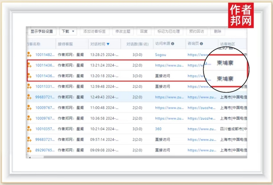273x185 pixels.
Task: Click the visitor icon in the 12:59:48 row
Action: [x=29, y=87]
